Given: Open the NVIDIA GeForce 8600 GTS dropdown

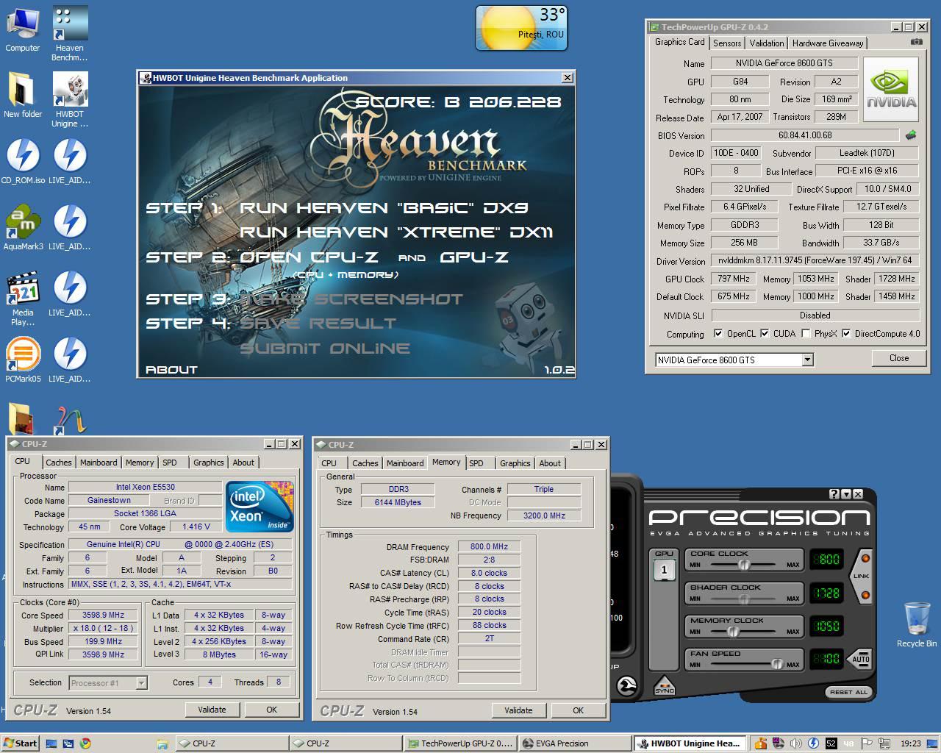Looking at the screenshot, I should pos(807,360).
